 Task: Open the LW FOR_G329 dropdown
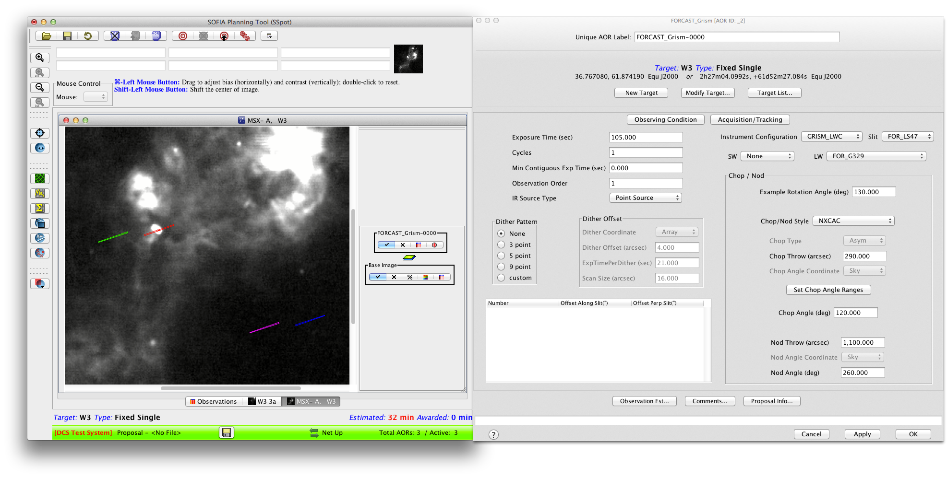click(x=876, y=156)
